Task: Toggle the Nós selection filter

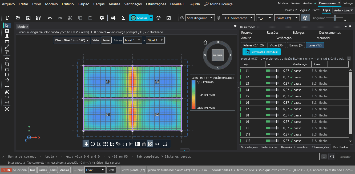Action: pos(33,170)
